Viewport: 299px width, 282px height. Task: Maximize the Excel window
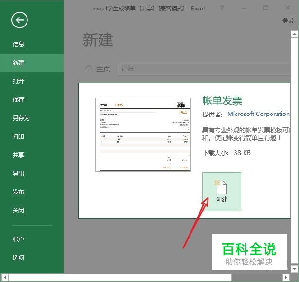click(266, 8)
